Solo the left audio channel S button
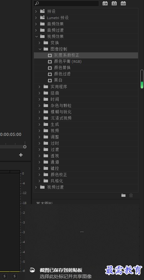The image size is (144, 280). tap(4, 276)
